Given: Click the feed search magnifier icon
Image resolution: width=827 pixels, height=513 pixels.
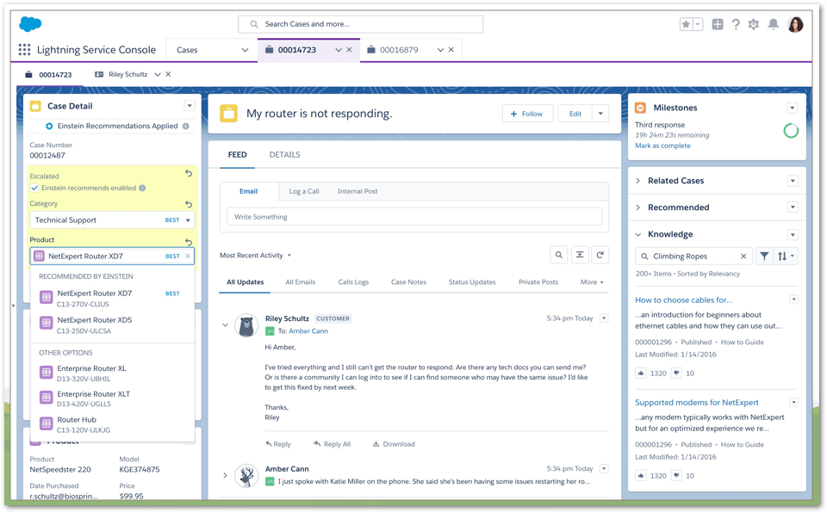Looking at the screenshot, I should tap(559, 255).
